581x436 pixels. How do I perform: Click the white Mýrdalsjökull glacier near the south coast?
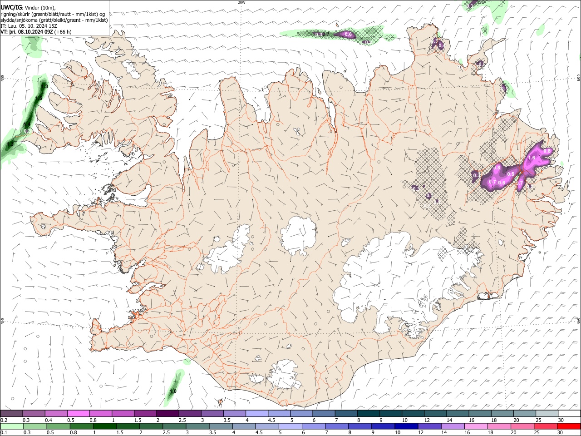(x=284, y=375)
